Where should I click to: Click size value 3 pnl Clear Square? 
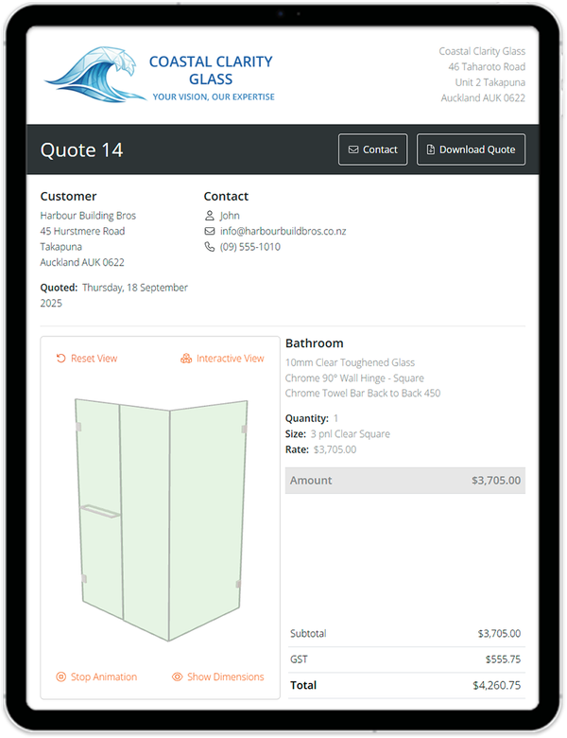click(x=351, y=434)
